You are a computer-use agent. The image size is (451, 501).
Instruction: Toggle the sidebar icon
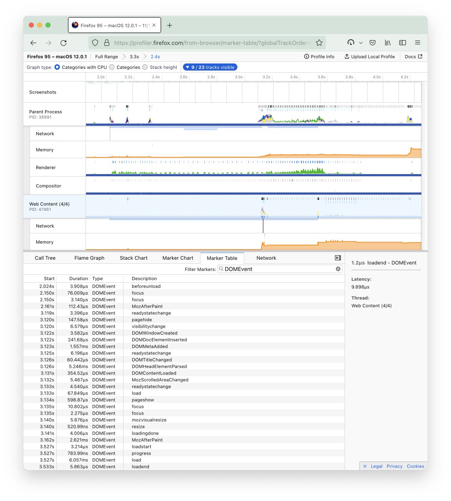pos(403,43)
